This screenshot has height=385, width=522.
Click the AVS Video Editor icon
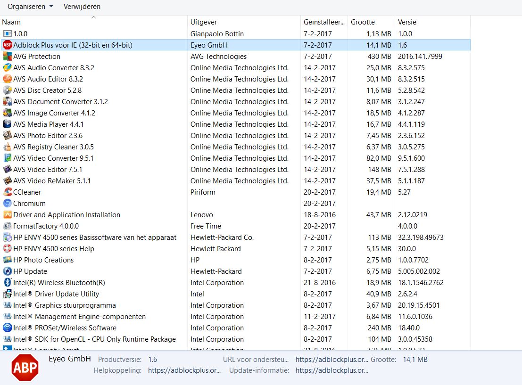coord(7,170)
